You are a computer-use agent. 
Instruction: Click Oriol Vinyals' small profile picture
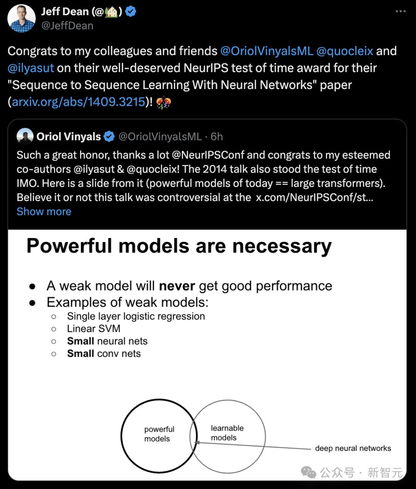25,136
